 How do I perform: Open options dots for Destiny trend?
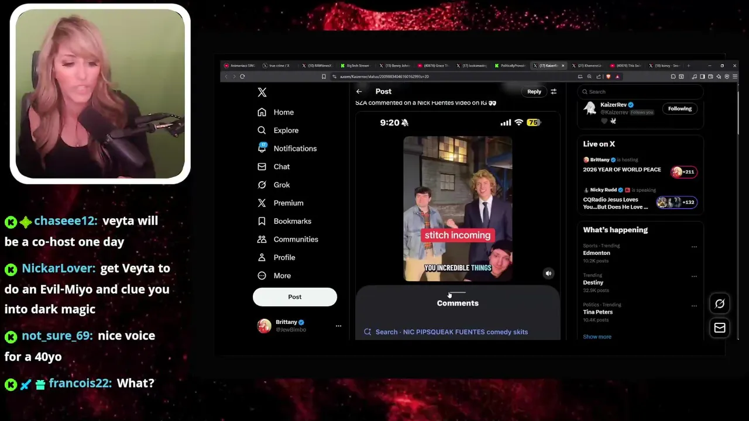tap(694, 276)
